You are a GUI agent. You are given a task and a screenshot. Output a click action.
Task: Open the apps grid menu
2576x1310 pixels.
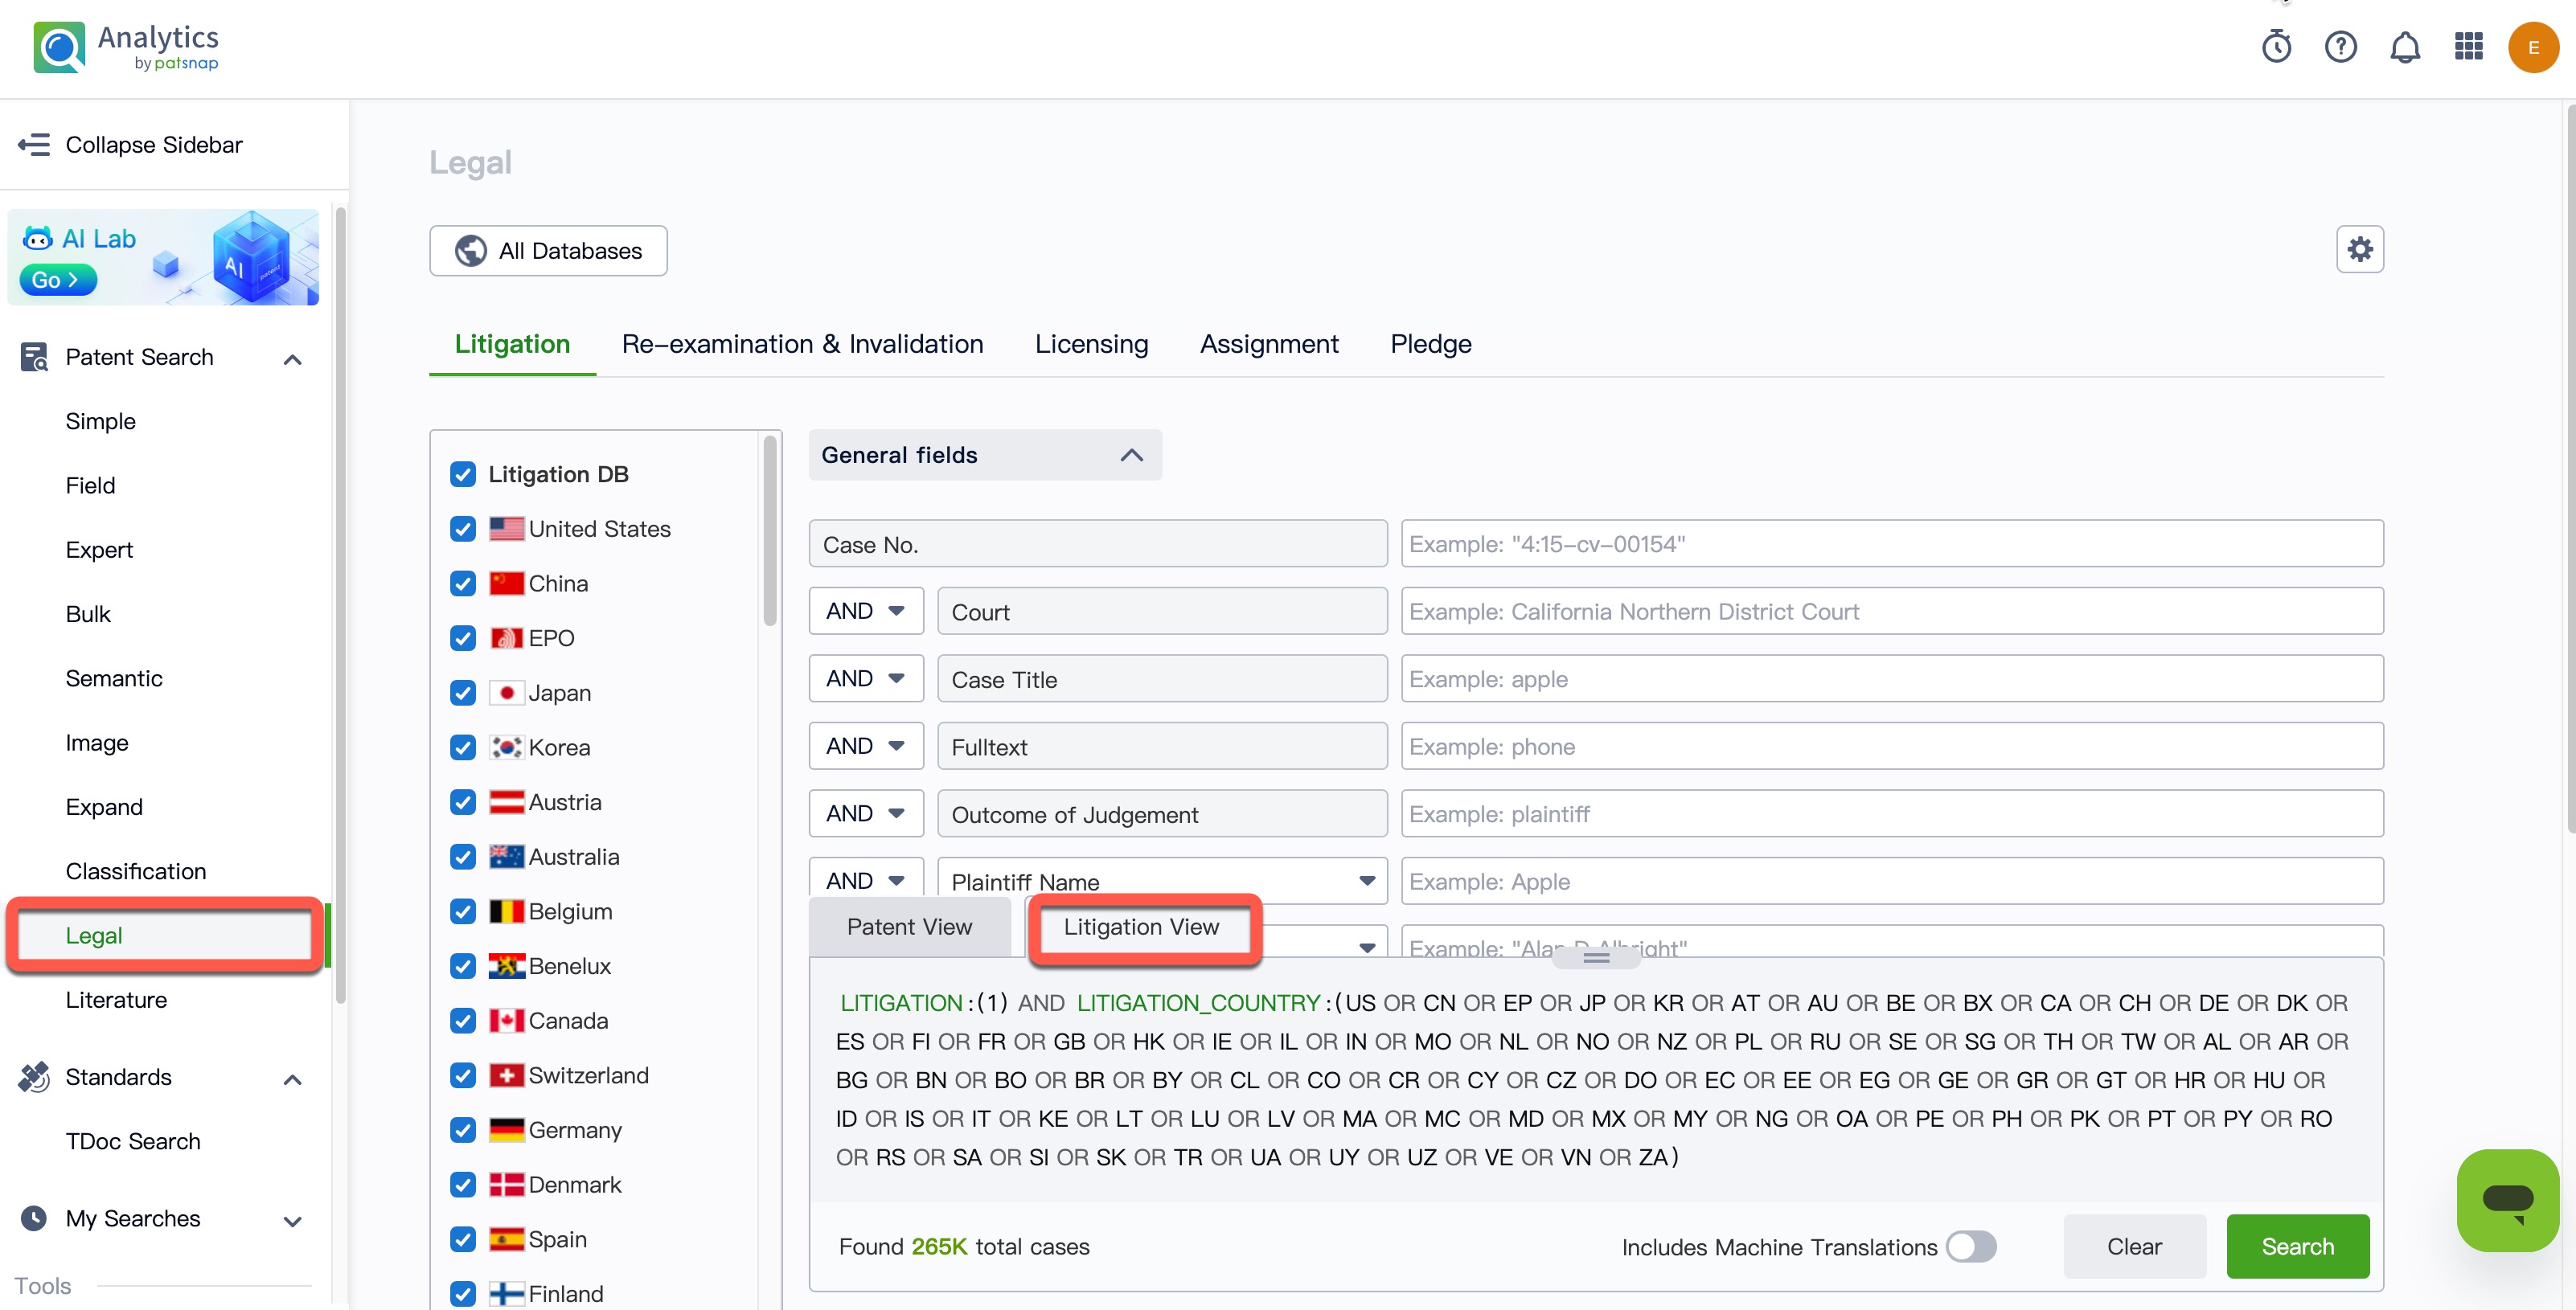pos(2468,47)
